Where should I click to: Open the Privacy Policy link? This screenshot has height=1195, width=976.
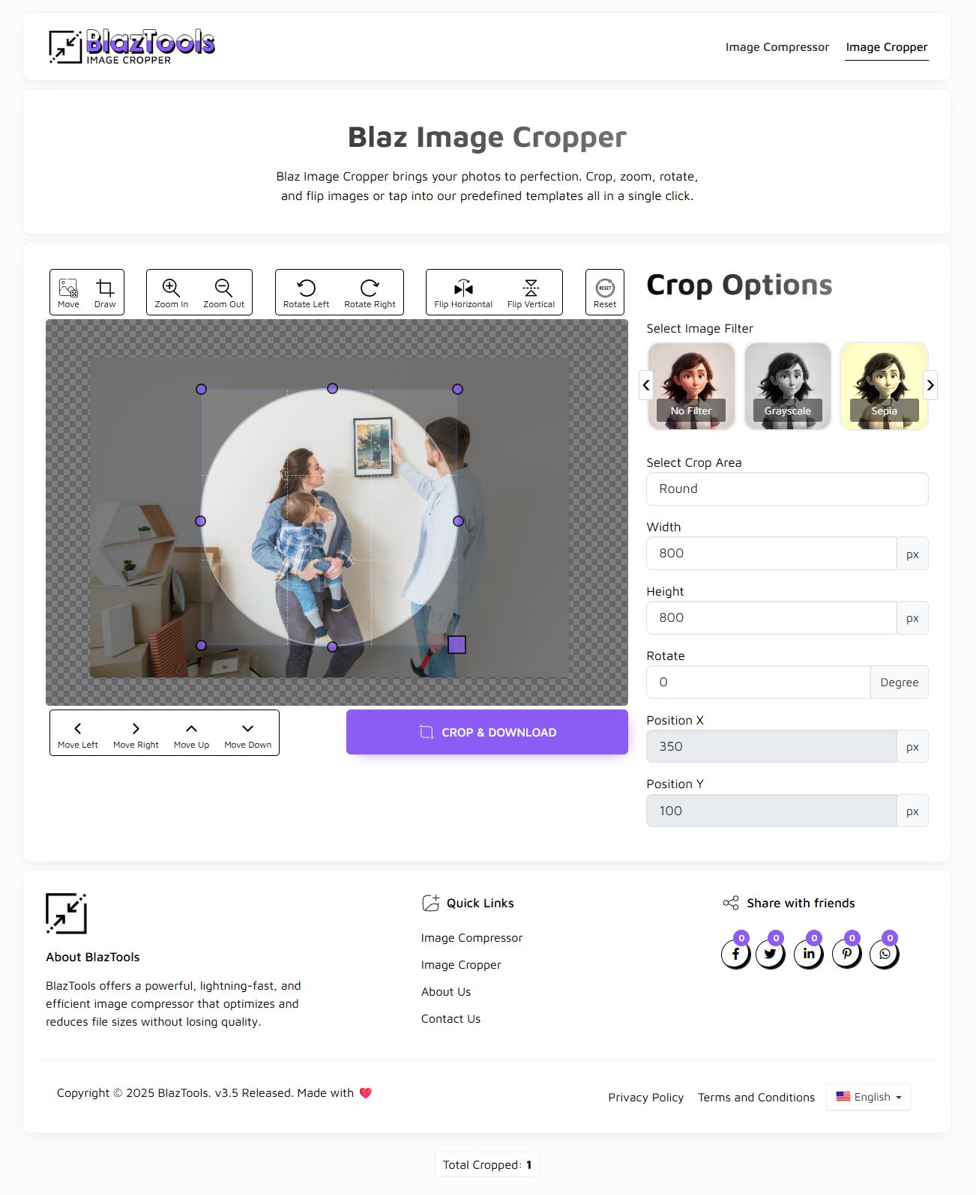646,1097
